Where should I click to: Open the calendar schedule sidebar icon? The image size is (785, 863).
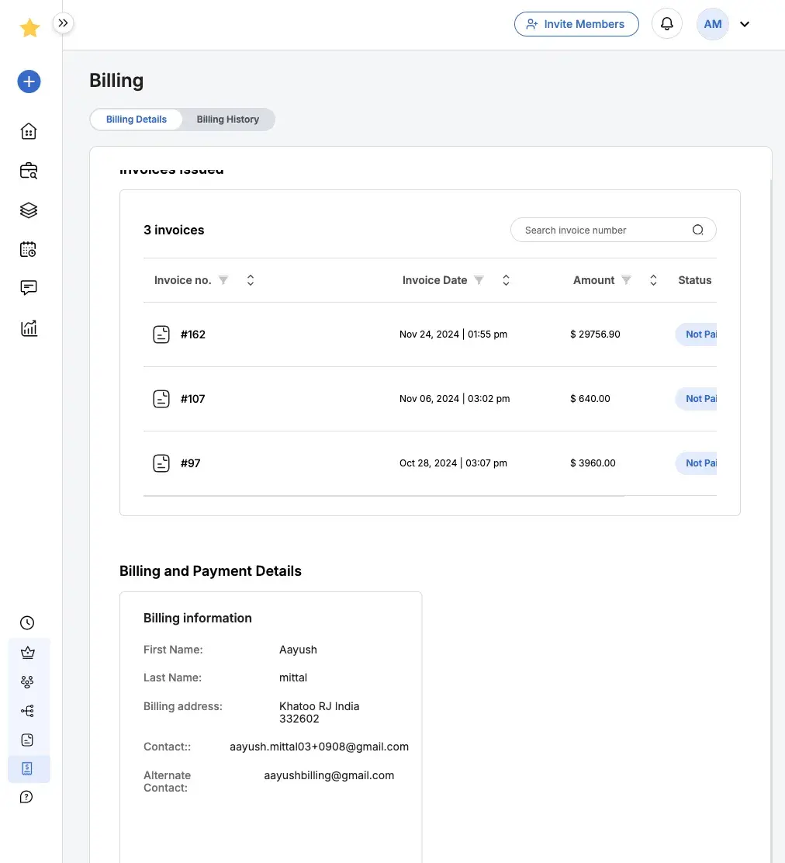29,249
